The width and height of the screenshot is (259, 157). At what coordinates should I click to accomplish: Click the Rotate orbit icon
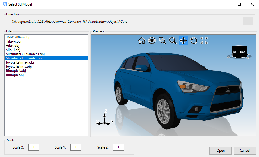pyautogui.click(x=194, y=41)
